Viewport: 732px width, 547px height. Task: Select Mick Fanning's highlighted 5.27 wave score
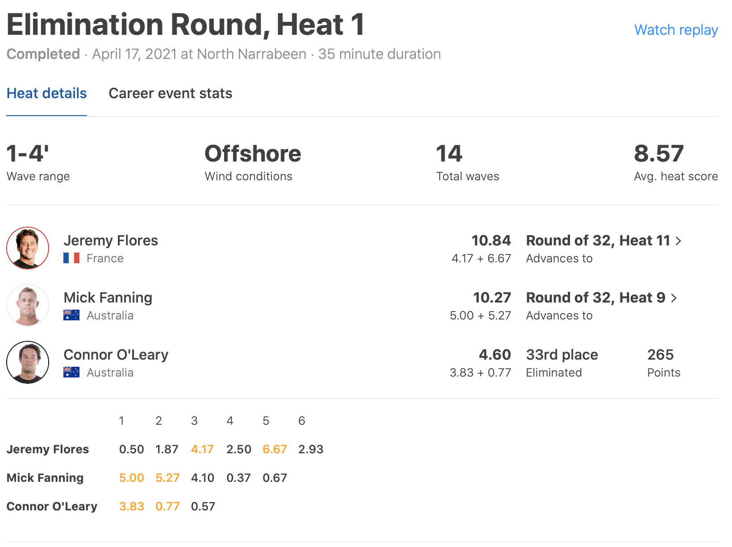coord(167,478)
